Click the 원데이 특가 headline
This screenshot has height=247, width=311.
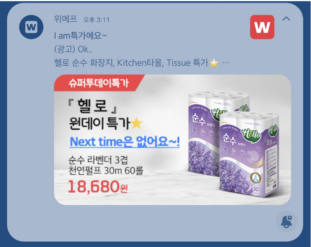99,124
